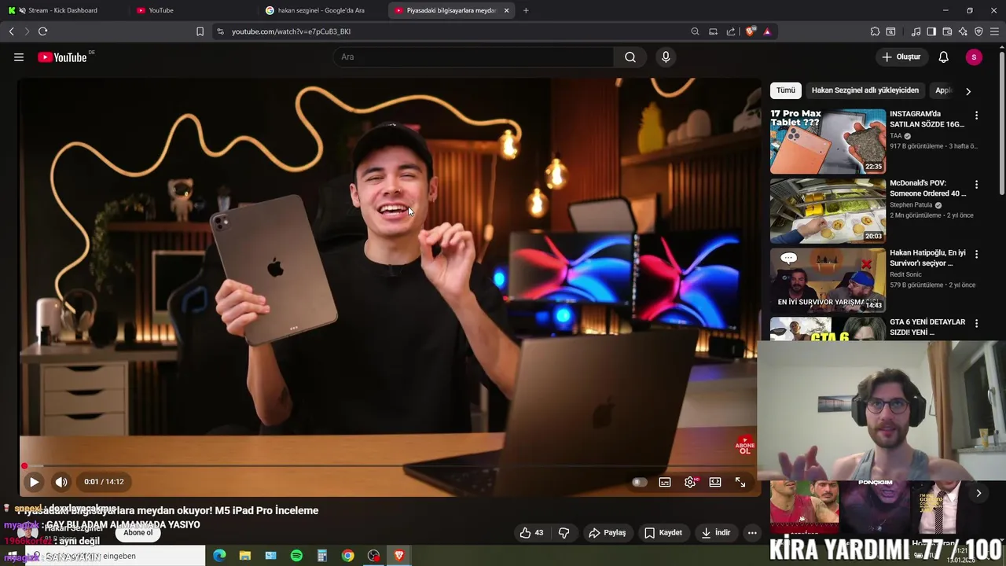Screen dimensions: 1006x566
Task: Switch to Stream - Kick Dashboard tab
Action: [63, 10]
